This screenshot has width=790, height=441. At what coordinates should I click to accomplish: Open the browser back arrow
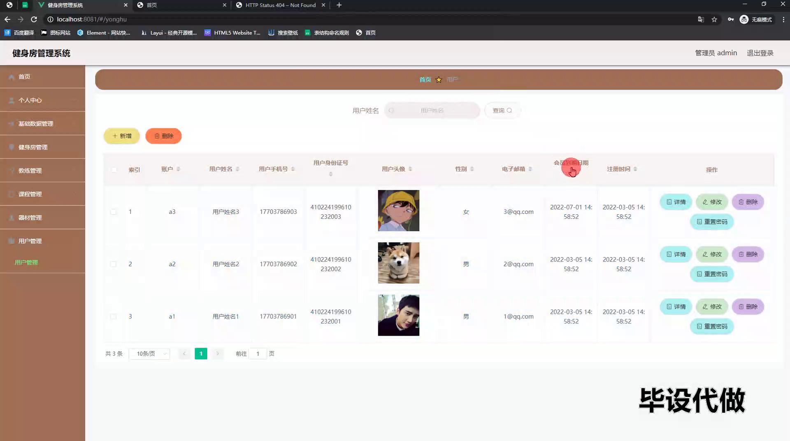tap(7, 19)
